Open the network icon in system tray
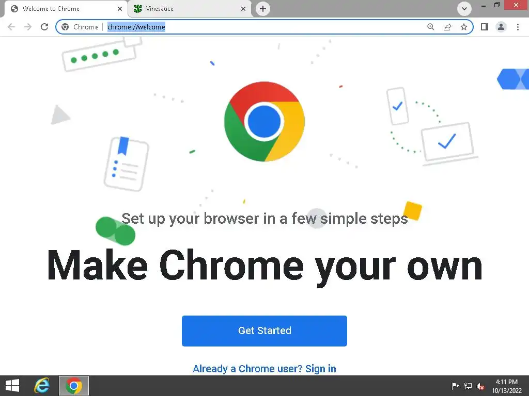Viewport: 529px width, 396px height. (468, 386)
